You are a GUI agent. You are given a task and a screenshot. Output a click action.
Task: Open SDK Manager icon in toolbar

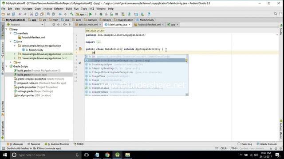[x=142, y=14]
